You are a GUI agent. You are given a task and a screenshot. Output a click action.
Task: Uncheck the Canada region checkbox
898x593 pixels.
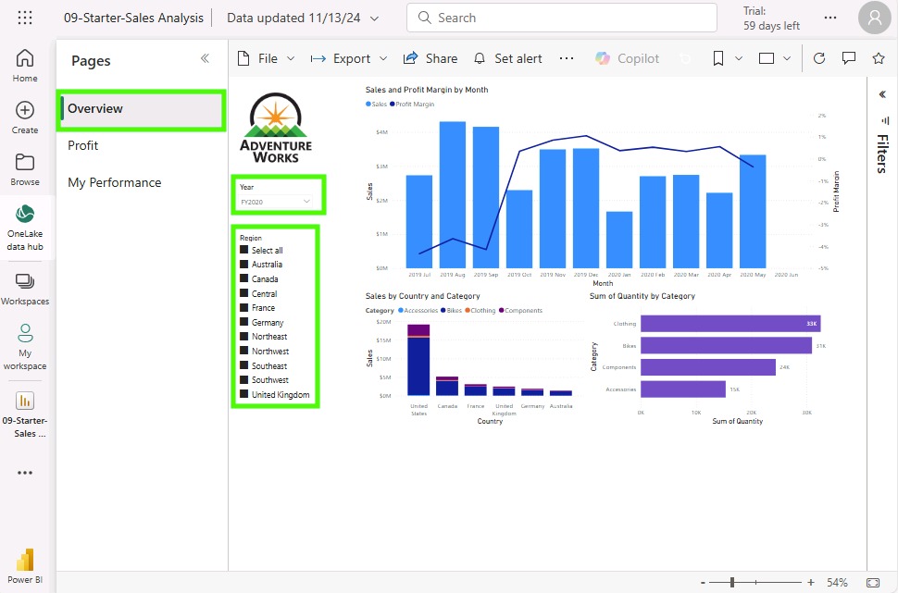pyautogui.click(x=244, y=278)
